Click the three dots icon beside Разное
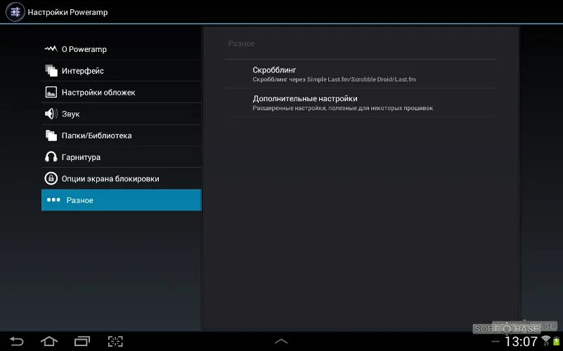The image size is (563, 351). coord(53,199)
